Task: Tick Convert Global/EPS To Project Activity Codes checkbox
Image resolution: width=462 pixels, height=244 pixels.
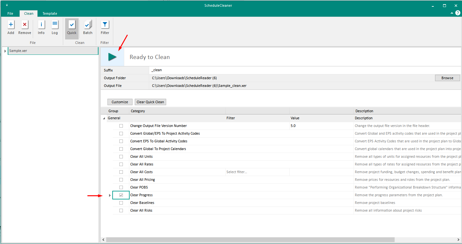Action: click(121, 133)
